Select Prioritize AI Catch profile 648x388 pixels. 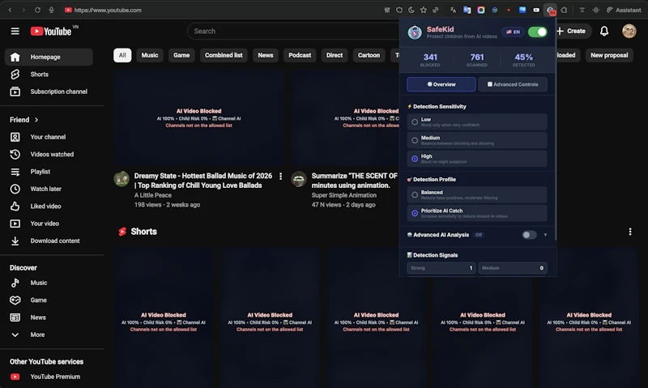coord(477,213)
